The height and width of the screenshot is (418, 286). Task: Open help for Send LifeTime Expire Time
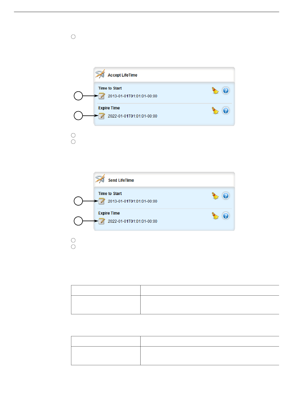pos(226,216)
